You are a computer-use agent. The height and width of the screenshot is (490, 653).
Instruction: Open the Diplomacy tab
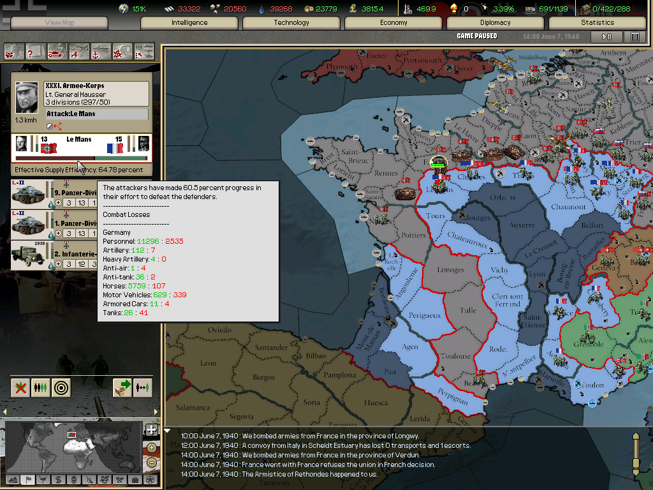tap(495, 22)
